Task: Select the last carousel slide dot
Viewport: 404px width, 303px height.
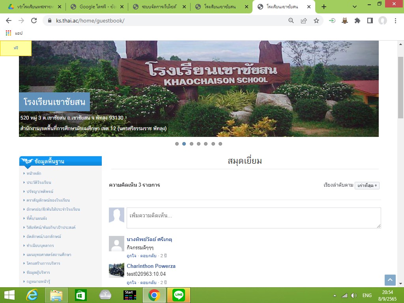Action: (x=220, y=144)
